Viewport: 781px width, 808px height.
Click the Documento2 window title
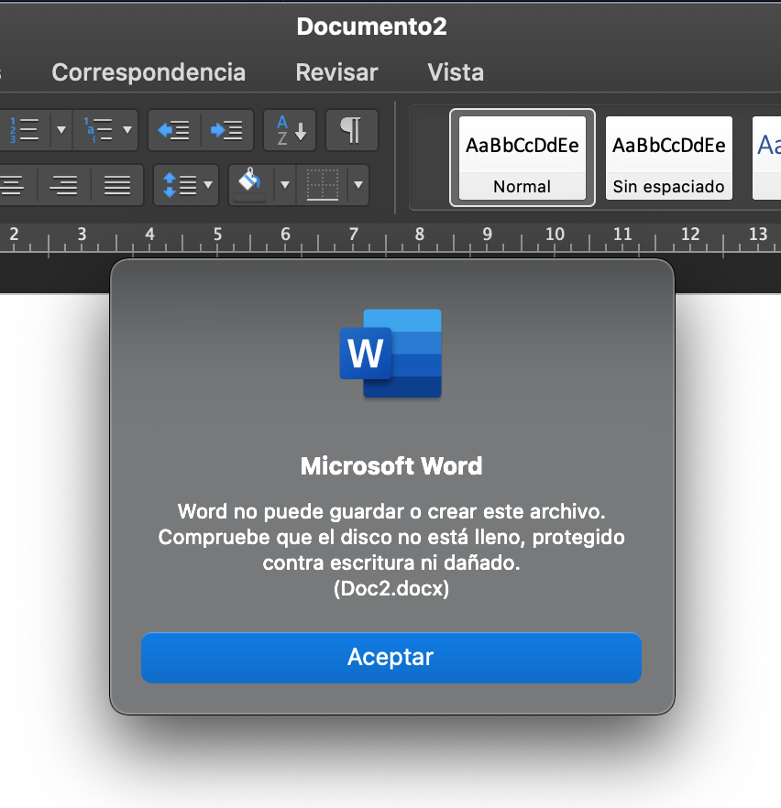[x=371, y=27]
